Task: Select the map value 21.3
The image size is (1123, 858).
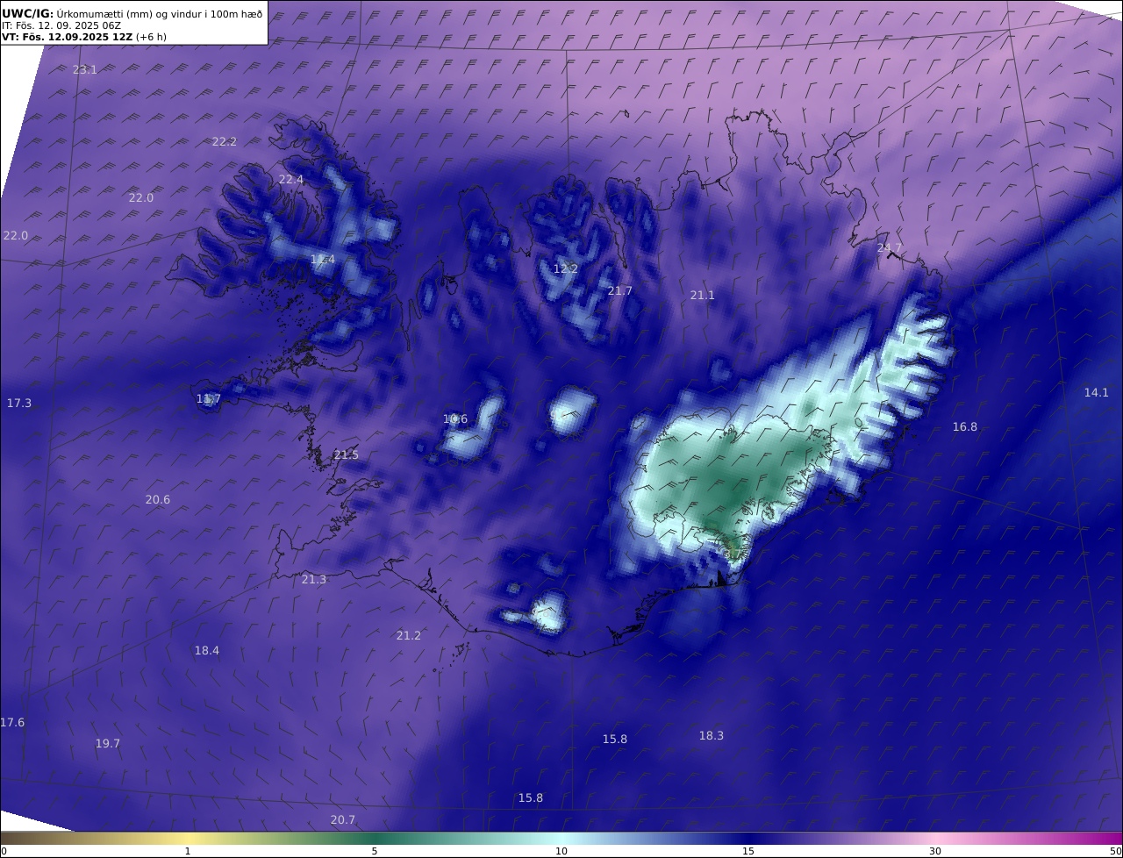Action: (x=314, y=579)
